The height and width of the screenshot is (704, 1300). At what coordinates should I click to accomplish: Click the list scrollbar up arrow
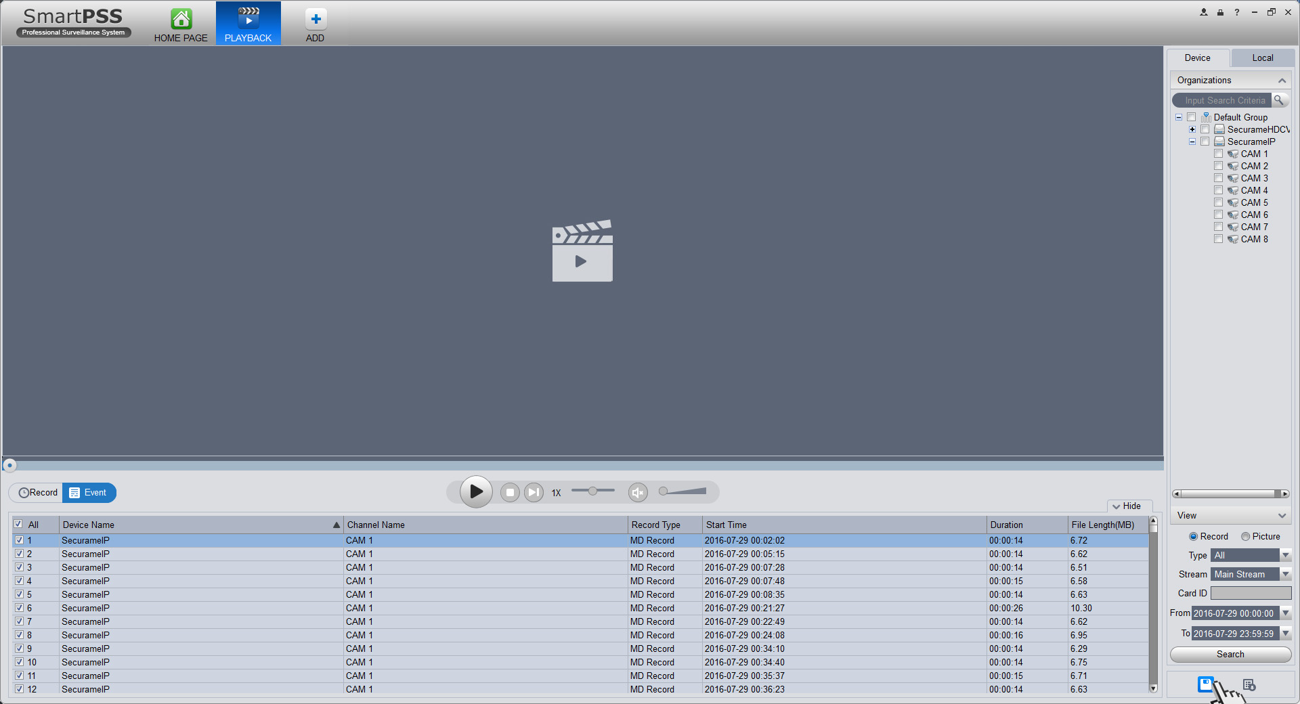click(x=1153, y=521)
